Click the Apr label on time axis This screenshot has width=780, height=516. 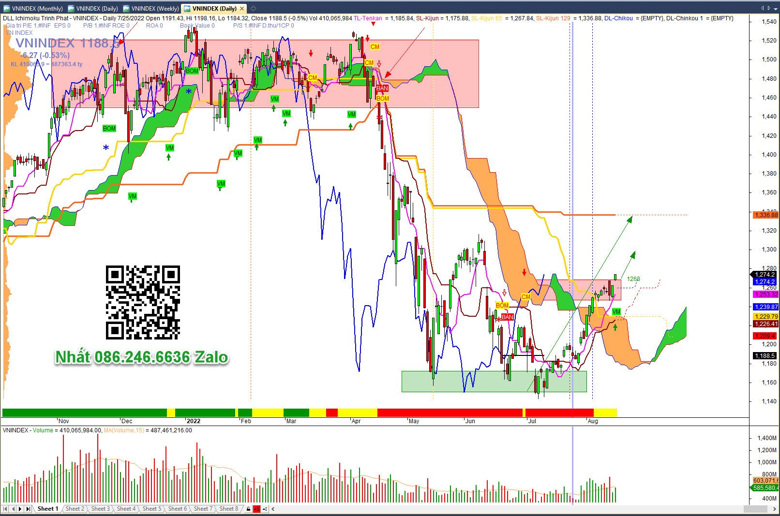click(x=356, y=421)
